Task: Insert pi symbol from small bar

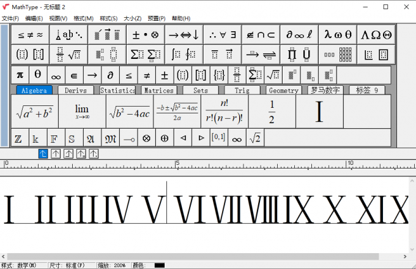Action: click(x=20, y=75)
